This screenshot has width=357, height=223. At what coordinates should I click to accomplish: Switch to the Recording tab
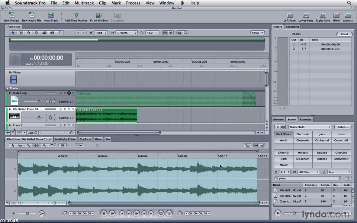(292, 27)
